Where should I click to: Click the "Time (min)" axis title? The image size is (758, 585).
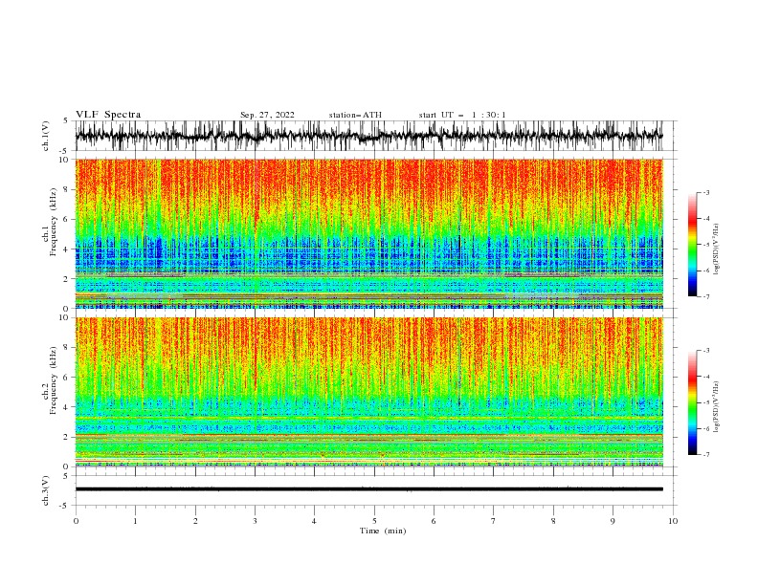point(383,531)
